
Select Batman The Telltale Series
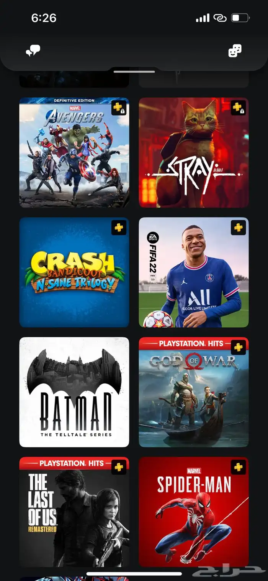(x=74, y=392)
